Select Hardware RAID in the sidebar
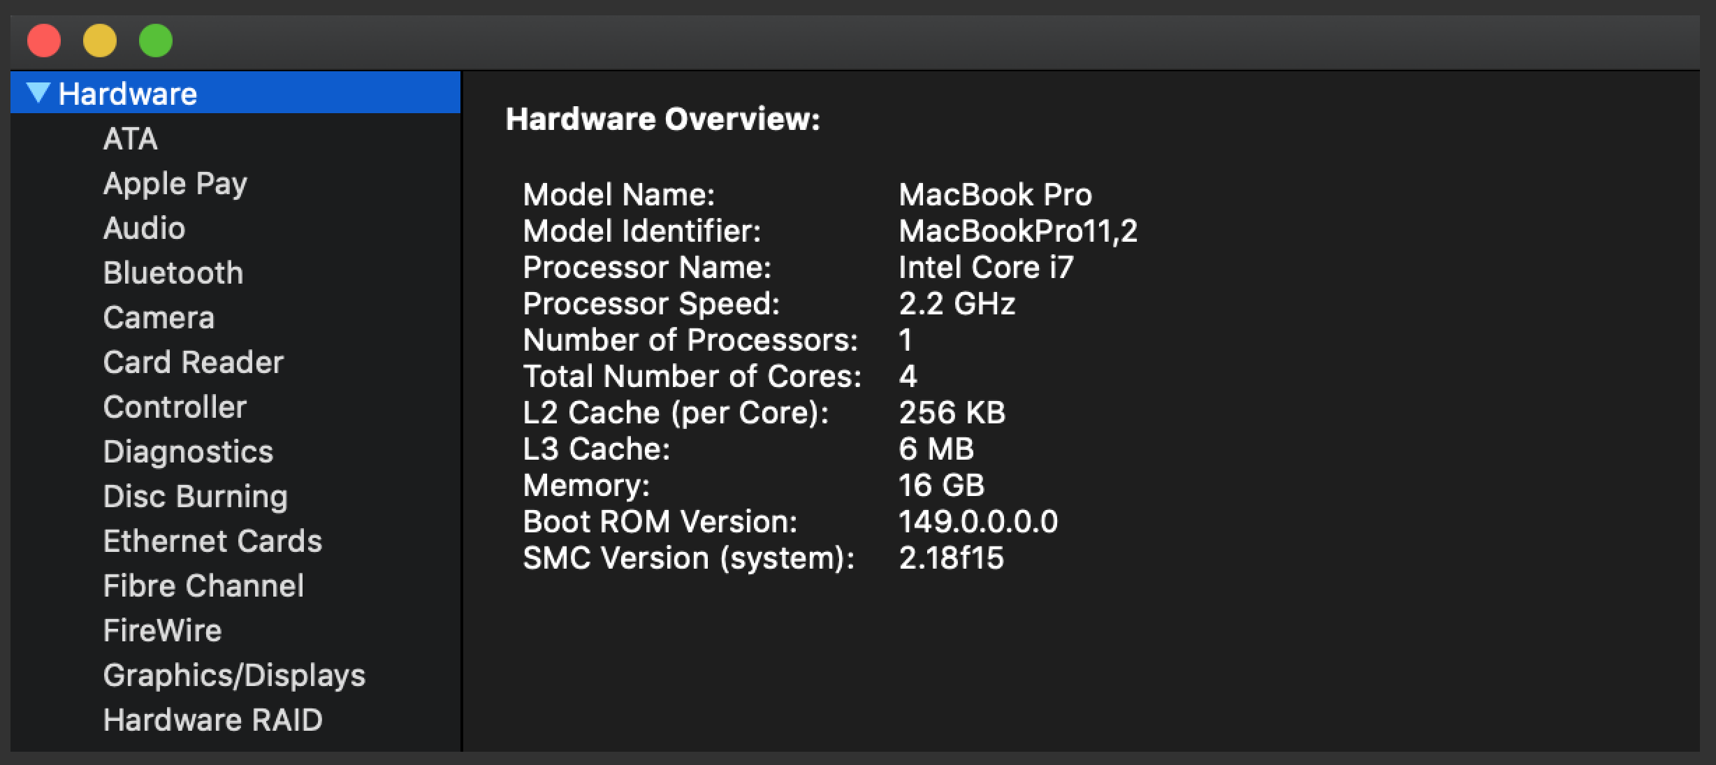Viewport: 1716px width, 765px height. coord(212,720)
